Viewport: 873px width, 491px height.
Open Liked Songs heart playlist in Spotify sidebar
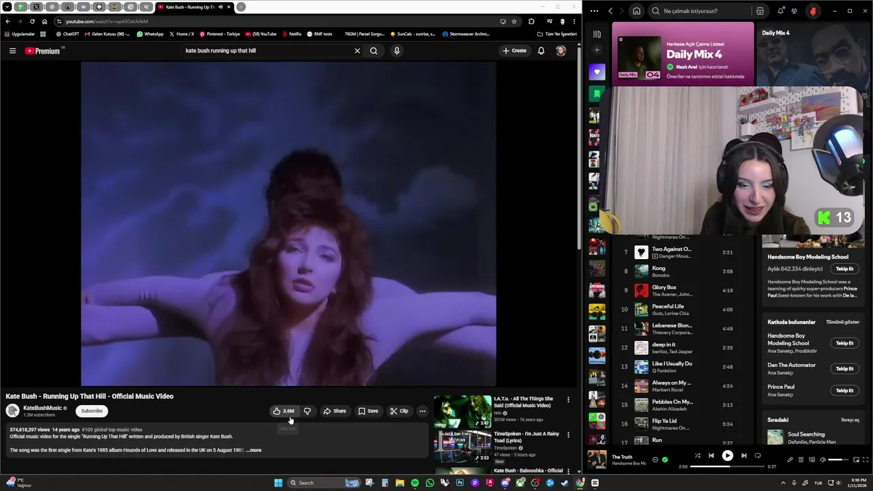pyautogui.click(x=597, y=72)
